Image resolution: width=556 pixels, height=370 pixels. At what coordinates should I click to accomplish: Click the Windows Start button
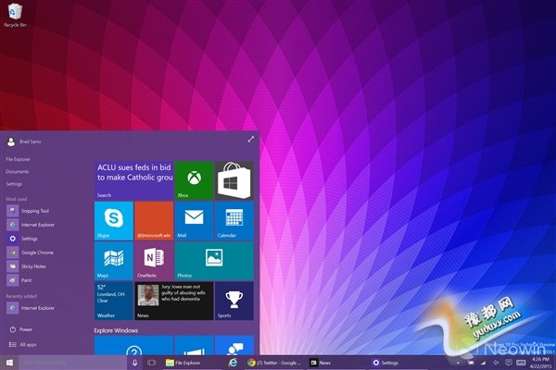point(10,363)
